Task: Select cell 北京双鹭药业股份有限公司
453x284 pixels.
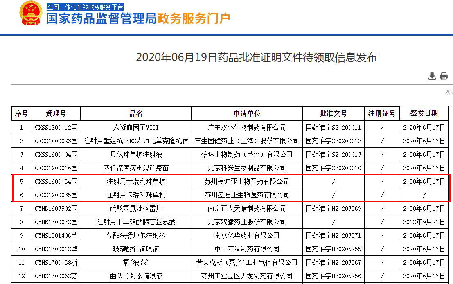Action: pyautogui.click(x=247, y=222)
